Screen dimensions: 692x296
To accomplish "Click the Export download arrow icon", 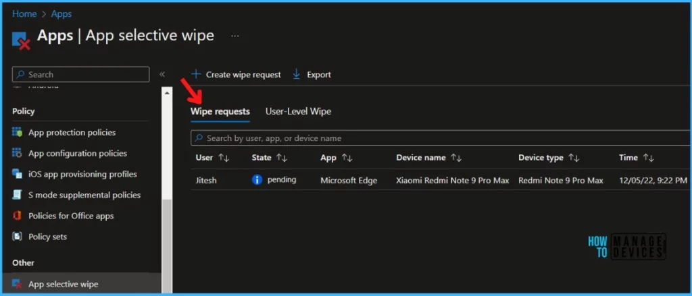I will [x=297, y=74].
